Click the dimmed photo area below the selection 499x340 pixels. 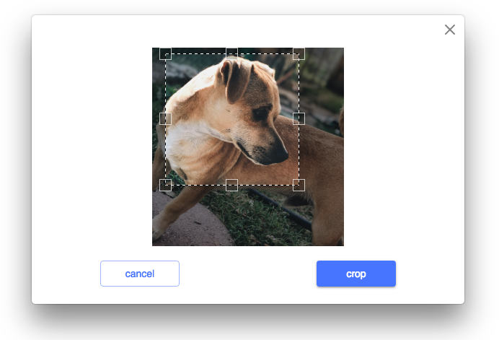click(248, 215)
